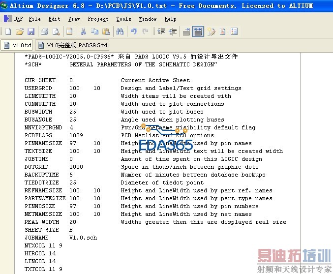
Task: Click the greyed Redo arrow
Action: (x=145, y=31)
